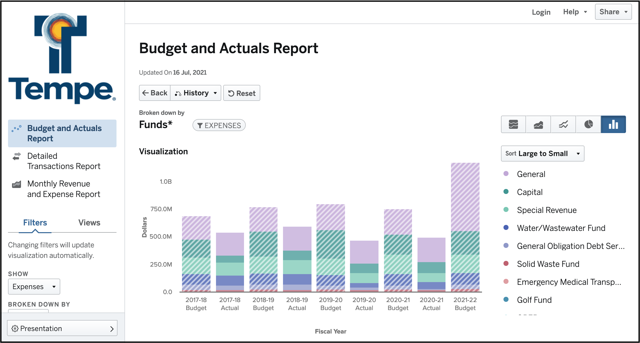Select the bar chart view icon
The height and width of the screenshot is (343, 640).
[x=613, y=124]
